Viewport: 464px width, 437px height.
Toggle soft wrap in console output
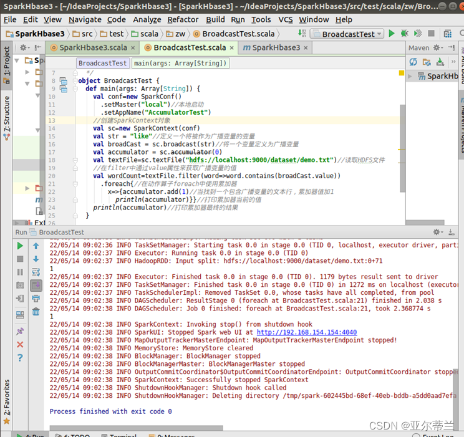[36, 272]
